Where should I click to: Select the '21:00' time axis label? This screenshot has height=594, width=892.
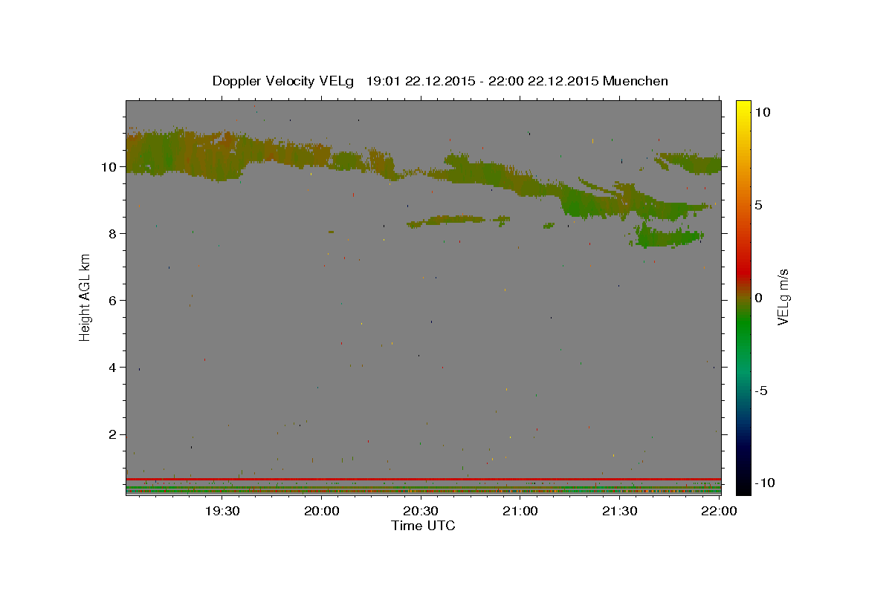[x=520, y=511]
